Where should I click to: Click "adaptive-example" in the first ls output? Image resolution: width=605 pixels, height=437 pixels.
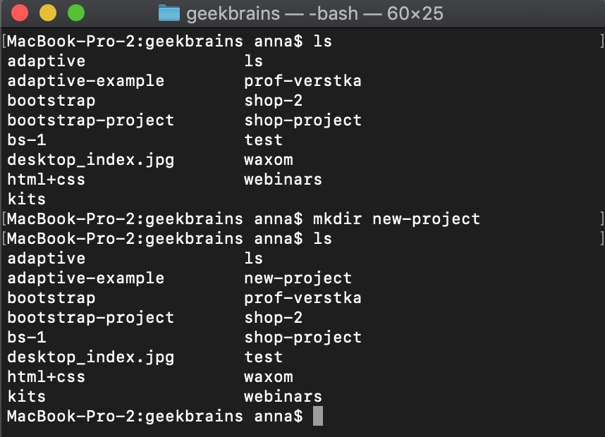[85, 80]
